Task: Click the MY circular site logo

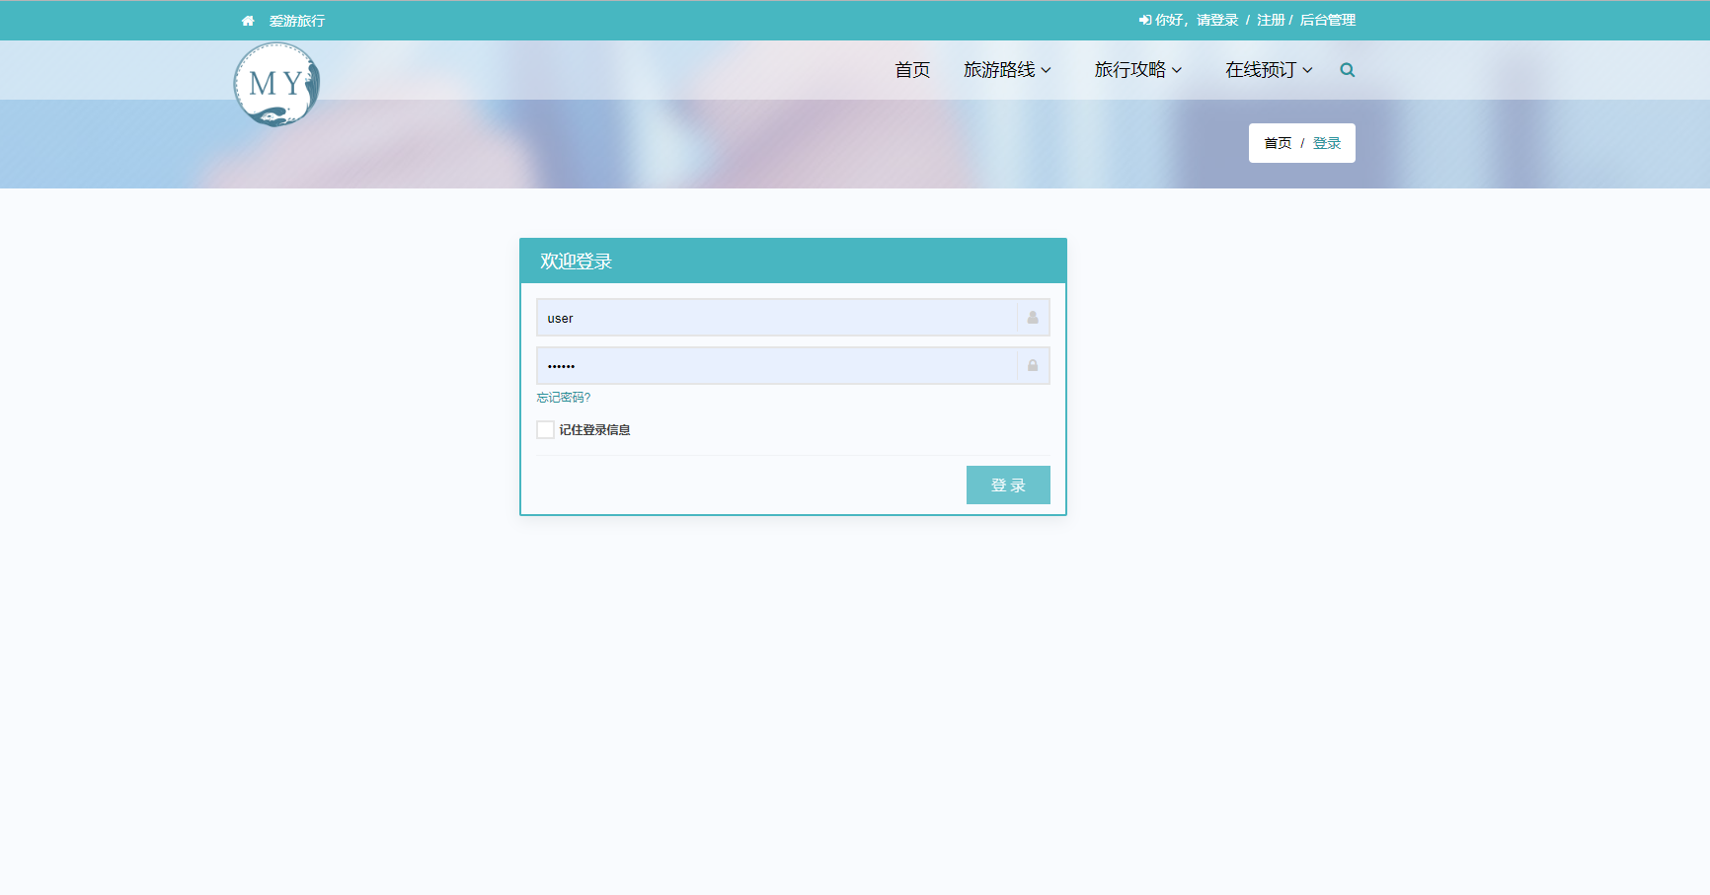Action: coord(276,83)
